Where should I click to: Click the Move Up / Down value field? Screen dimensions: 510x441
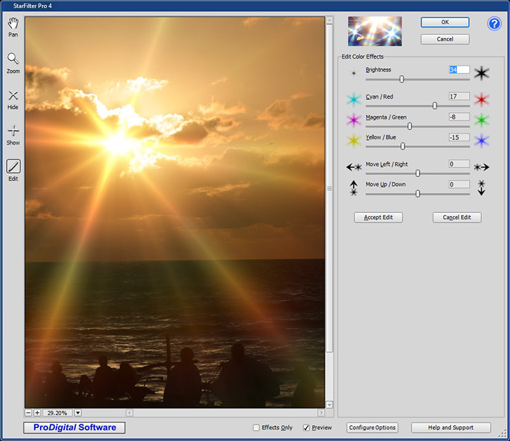click(459, 185)
